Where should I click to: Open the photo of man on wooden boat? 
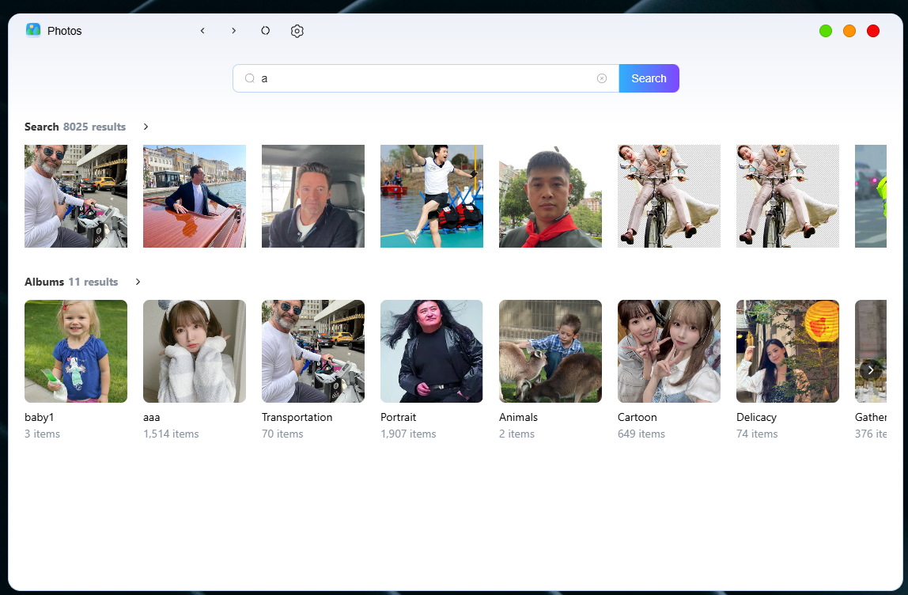click(x=195, y=195)
